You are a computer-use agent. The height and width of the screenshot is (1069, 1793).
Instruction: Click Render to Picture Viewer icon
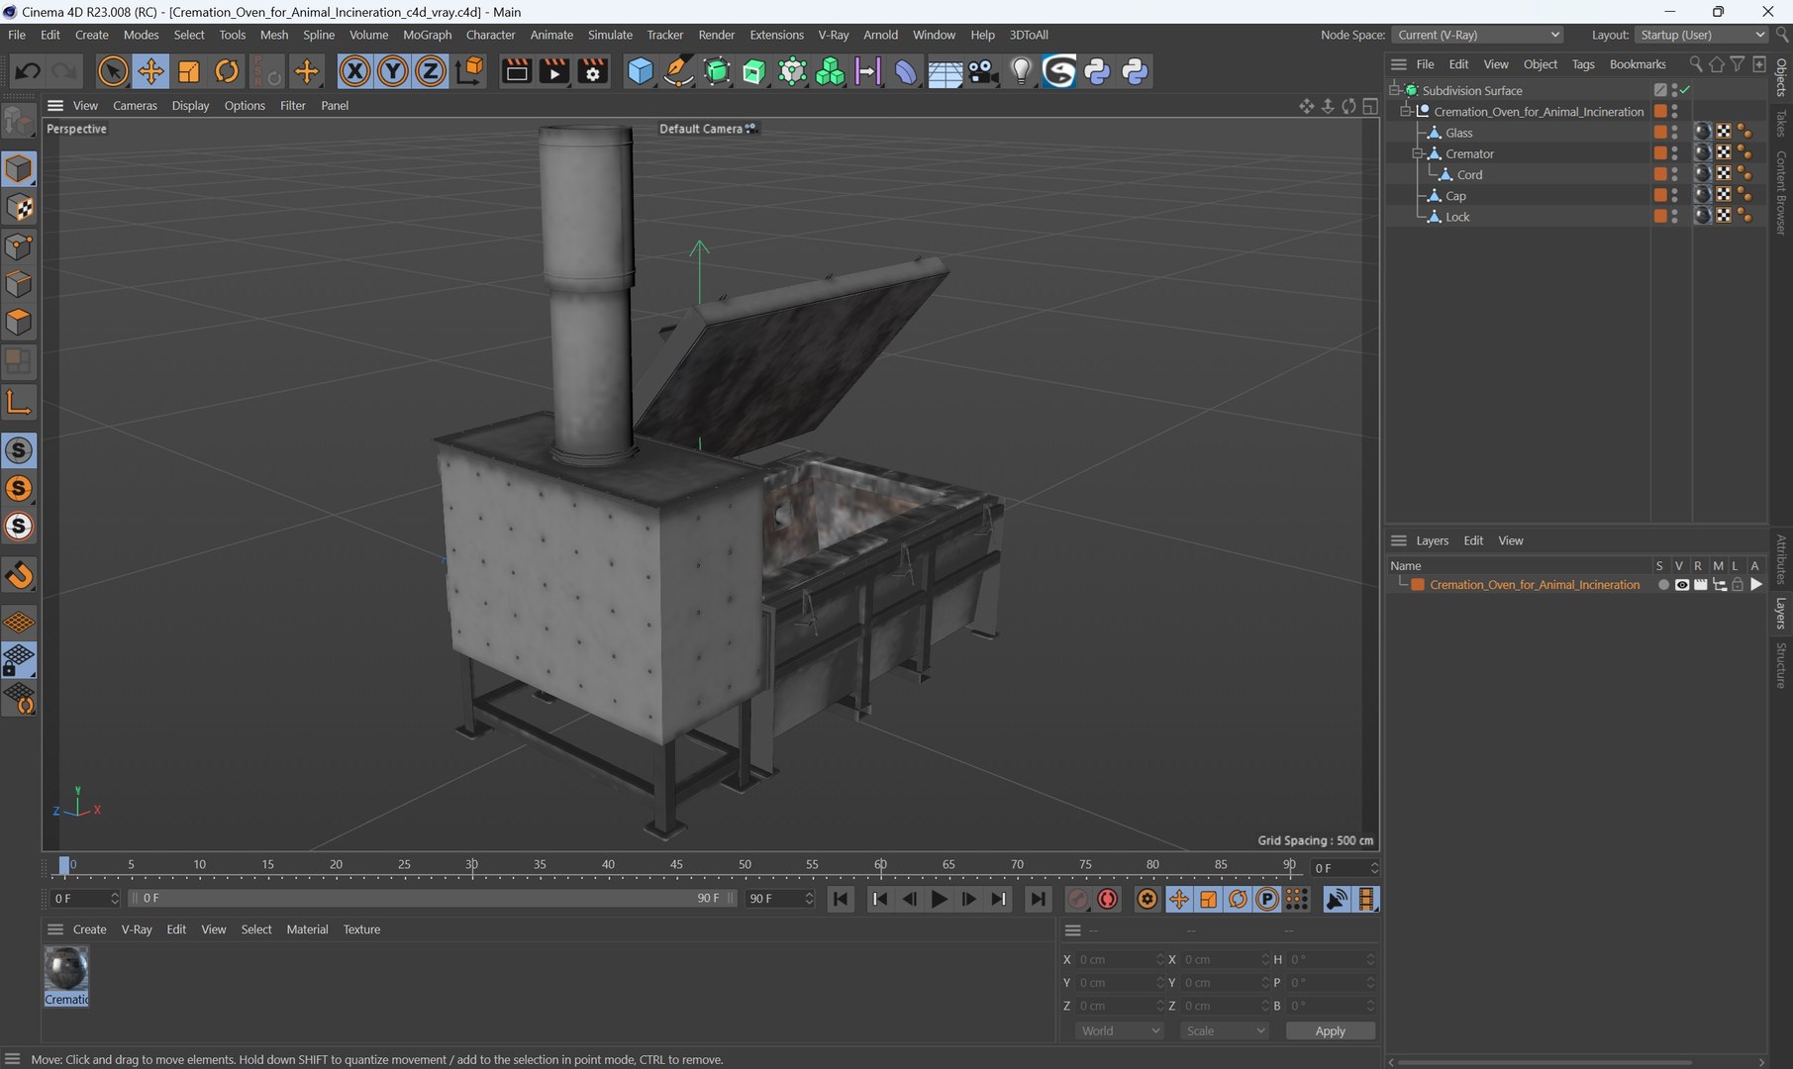(x=554, y=71)
